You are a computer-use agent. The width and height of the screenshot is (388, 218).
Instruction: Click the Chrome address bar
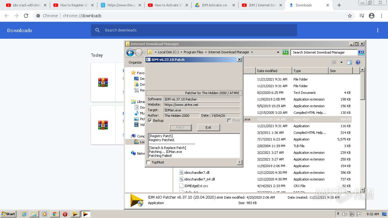point(194,16)
